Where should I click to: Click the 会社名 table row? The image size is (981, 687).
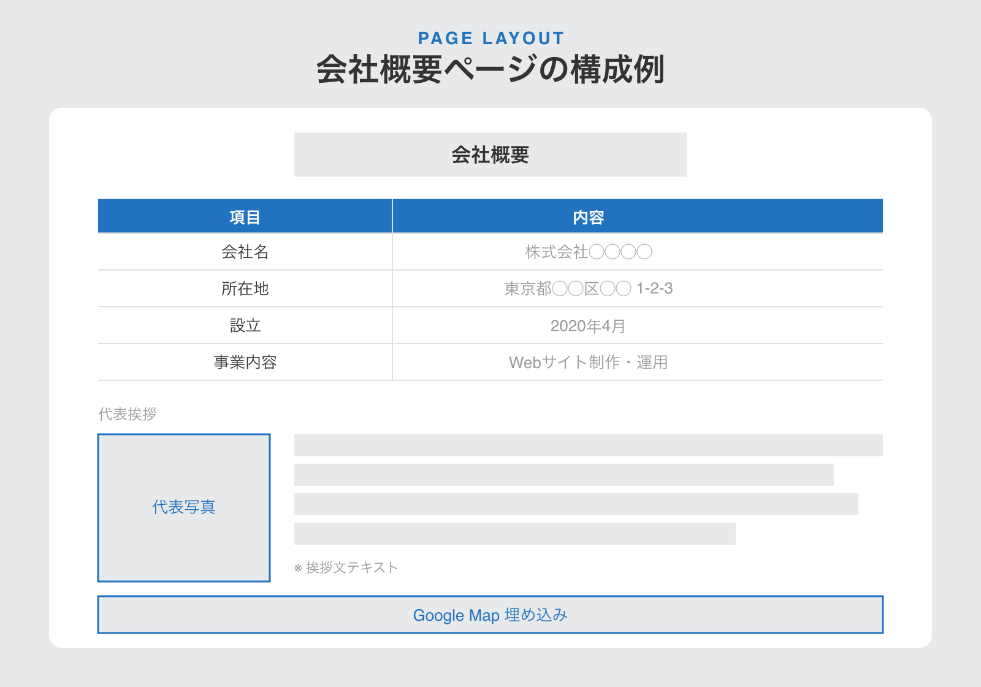245,251
